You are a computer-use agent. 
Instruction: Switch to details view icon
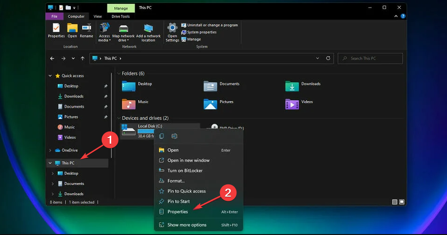(x=394, y=202)
